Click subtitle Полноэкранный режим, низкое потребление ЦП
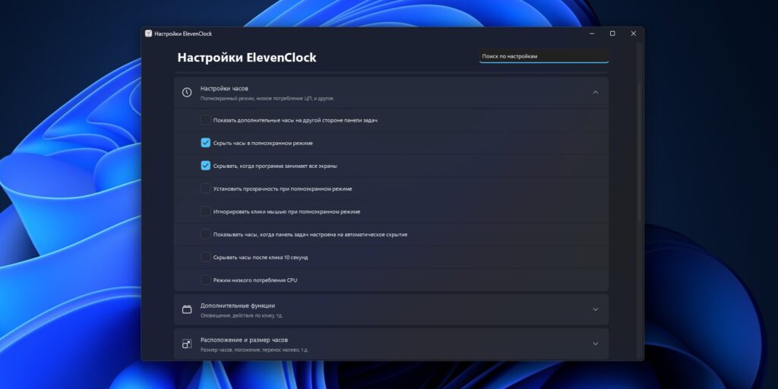The image size is (778, 389). 267,98
